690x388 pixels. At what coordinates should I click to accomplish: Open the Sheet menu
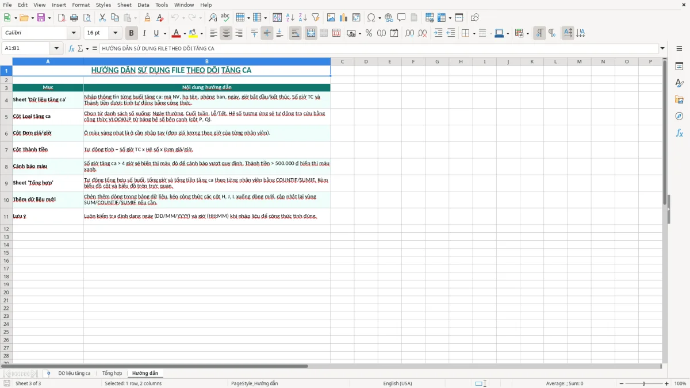(124, 5)
